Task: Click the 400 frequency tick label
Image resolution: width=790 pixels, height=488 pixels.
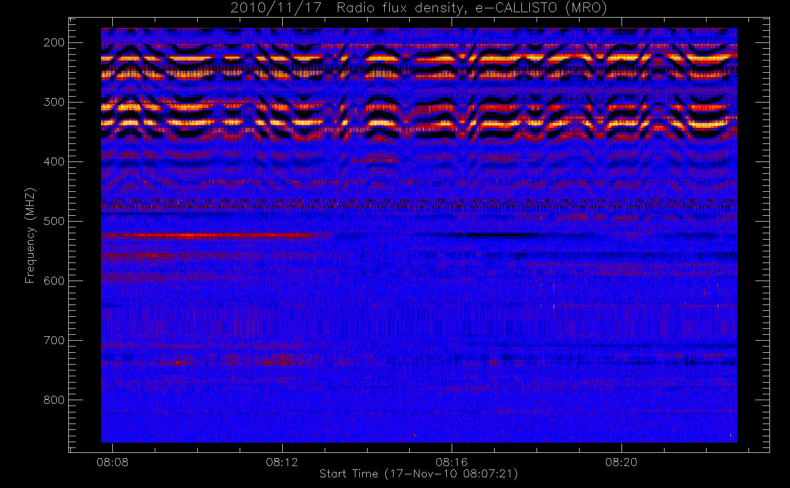Action: click(x=54, y=162)
